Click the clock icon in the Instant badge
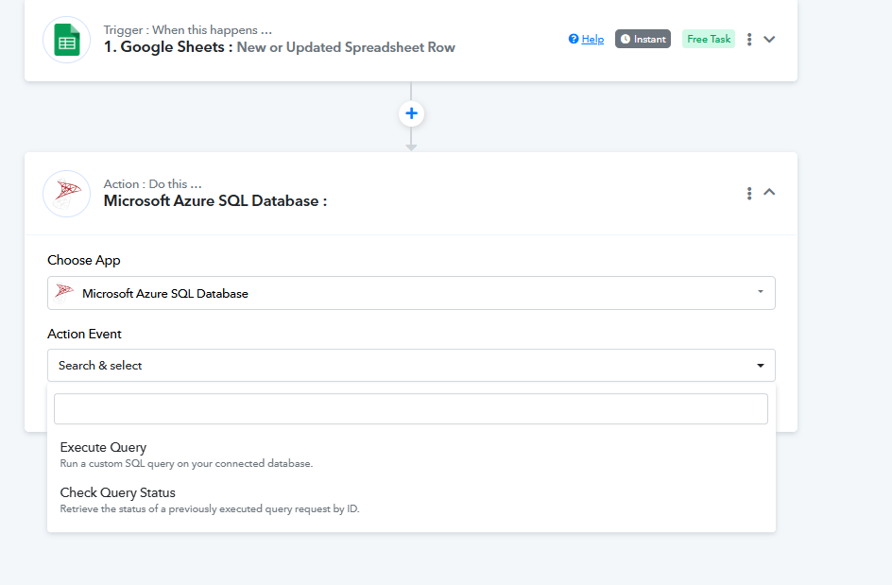The image size is (892, 585). (x=626, y=39)
